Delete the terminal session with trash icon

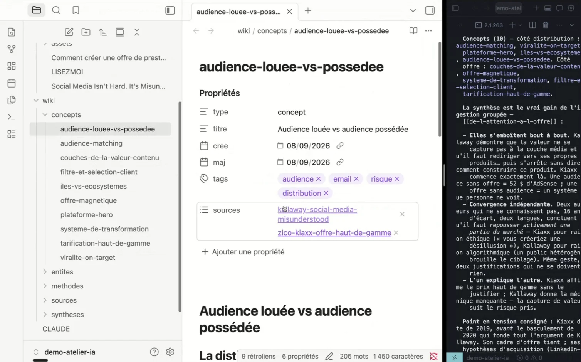click(546, 25)
